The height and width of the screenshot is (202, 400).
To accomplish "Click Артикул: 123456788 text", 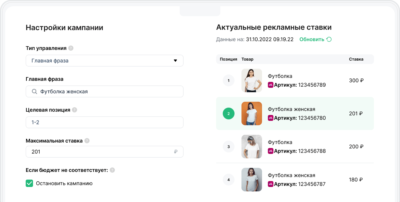I will click(x=300, y=151).
